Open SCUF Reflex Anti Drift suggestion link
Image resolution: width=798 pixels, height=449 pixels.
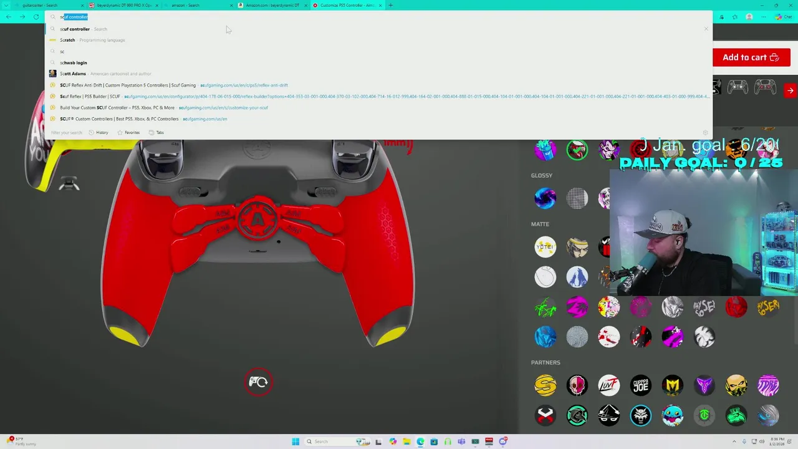click(x=379, y=85)
